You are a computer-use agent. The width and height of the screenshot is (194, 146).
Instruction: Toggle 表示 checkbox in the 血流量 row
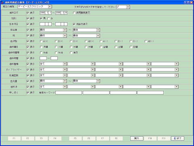click(28, 81)
